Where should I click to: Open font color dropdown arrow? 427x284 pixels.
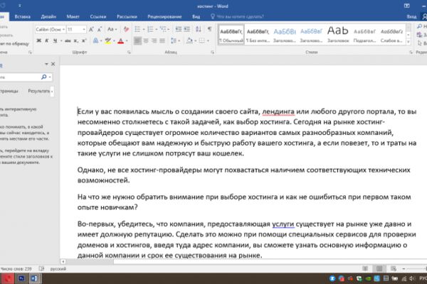(x=127, y=40)
